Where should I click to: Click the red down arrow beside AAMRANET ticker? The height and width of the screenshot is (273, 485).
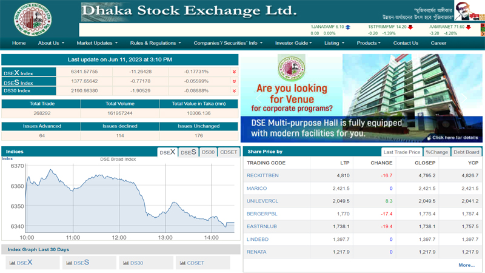tap(469, 27)
